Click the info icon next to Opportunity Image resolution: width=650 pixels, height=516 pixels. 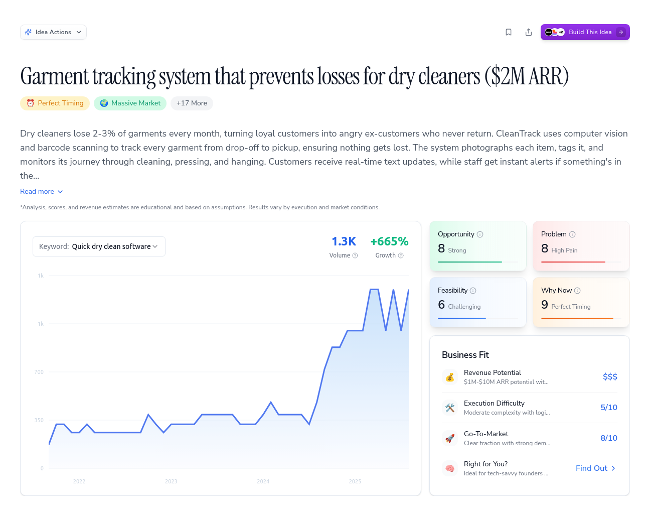point(480,234)
